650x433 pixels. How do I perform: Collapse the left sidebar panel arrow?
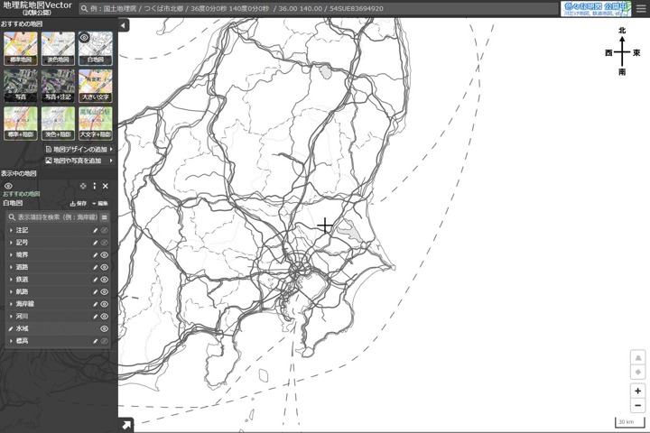click(x=124, y=26)
